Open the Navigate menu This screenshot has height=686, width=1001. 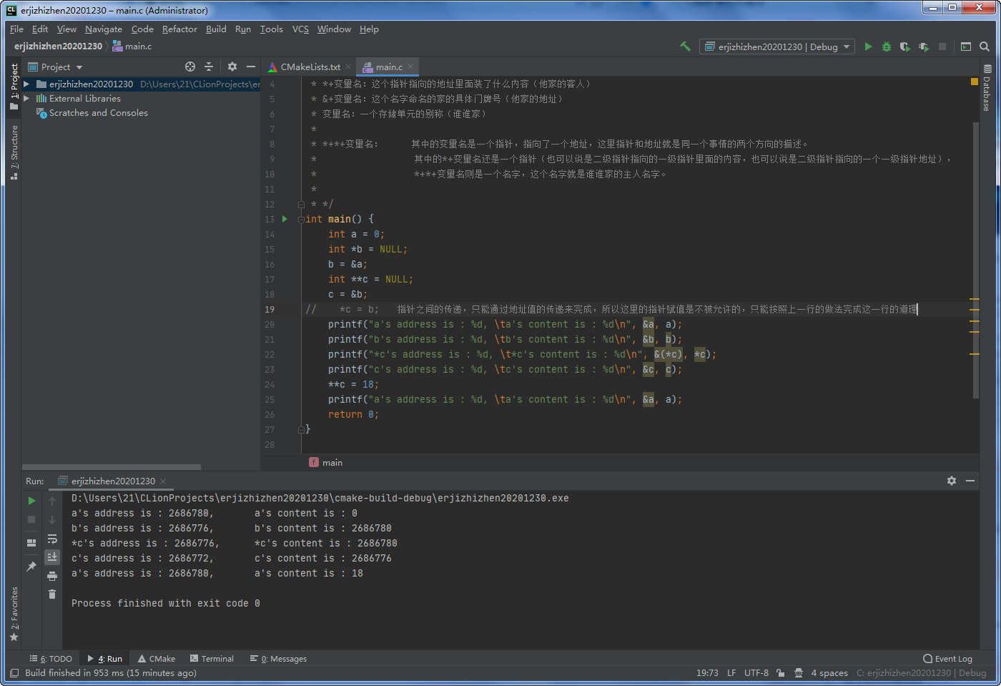[x=104, y=29]
